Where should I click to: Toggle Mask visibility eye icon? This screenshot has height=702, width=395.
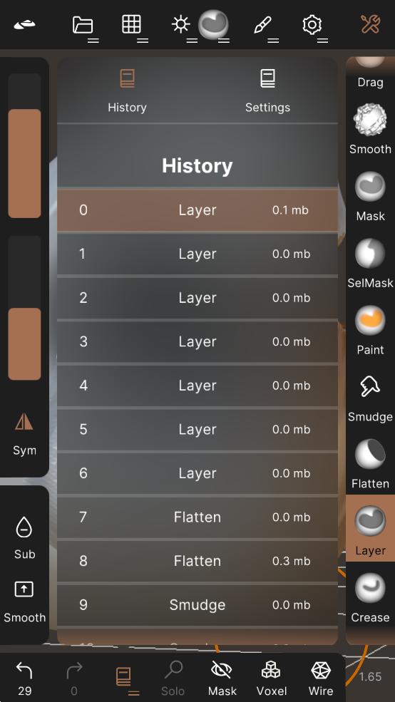[222, 677]
